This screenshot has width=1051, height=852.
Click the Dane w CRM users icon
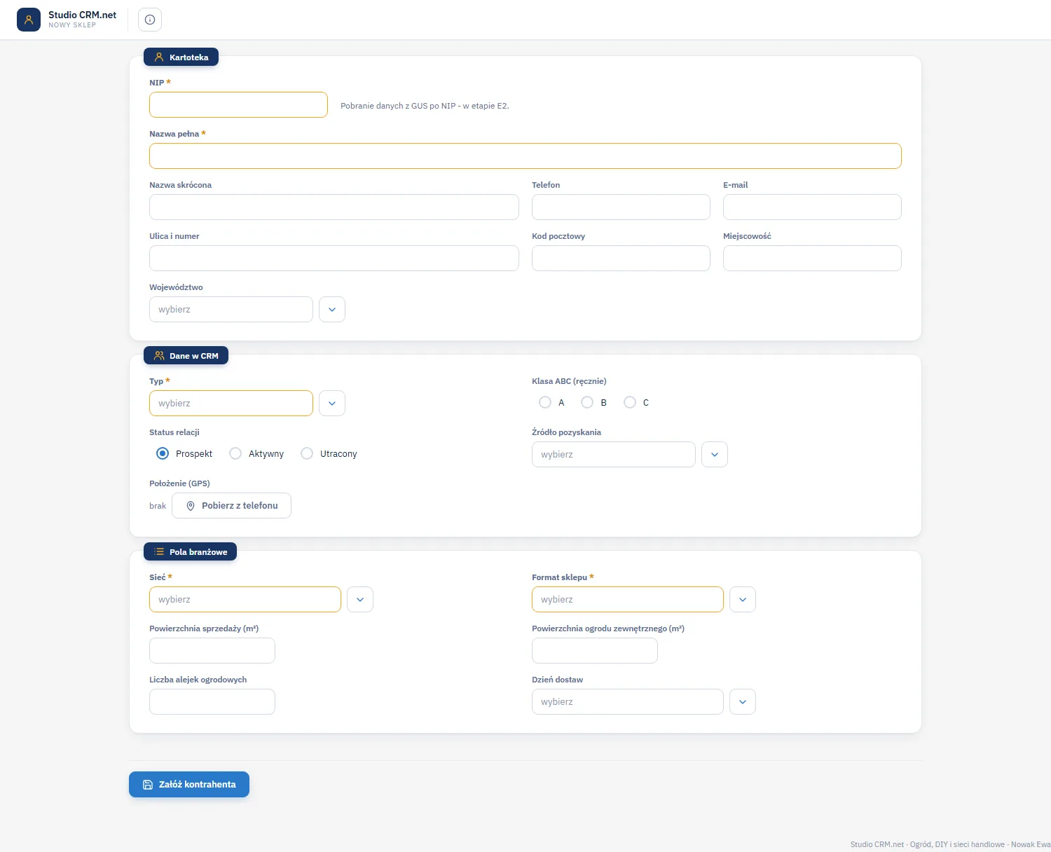(159, 356)
